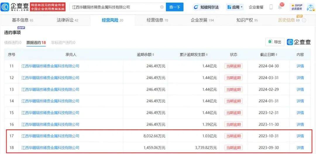316x154 pixels.
Task: Clear the search box with the X icon
Action: tap(162, 7)
